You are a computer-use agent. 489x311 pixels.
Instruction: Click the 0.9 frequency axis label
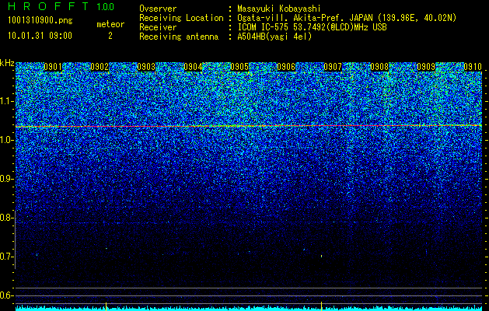pyautogui.click(x=6, y=179)
